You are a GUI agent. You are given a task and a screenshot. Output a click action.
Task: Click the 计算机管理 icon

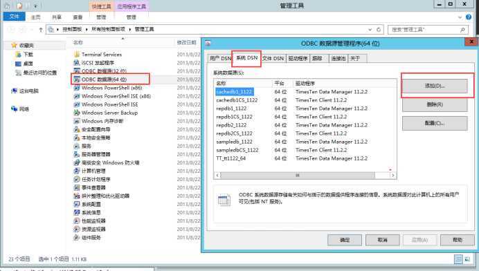(77, 171)
